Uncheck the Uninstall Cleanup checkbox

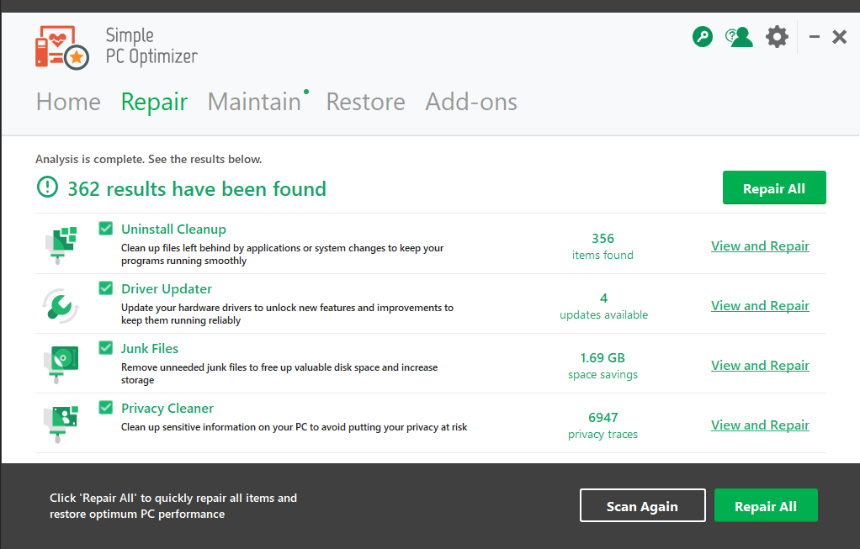click(x=106, y=229)
